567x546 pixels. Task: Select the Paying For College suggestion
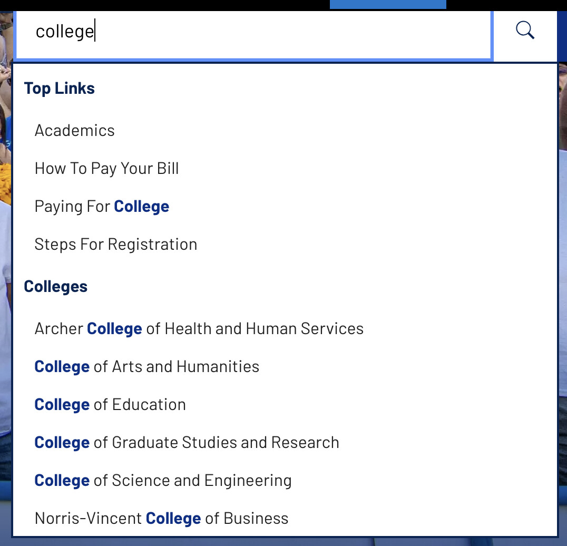click(x=102, y=207)
